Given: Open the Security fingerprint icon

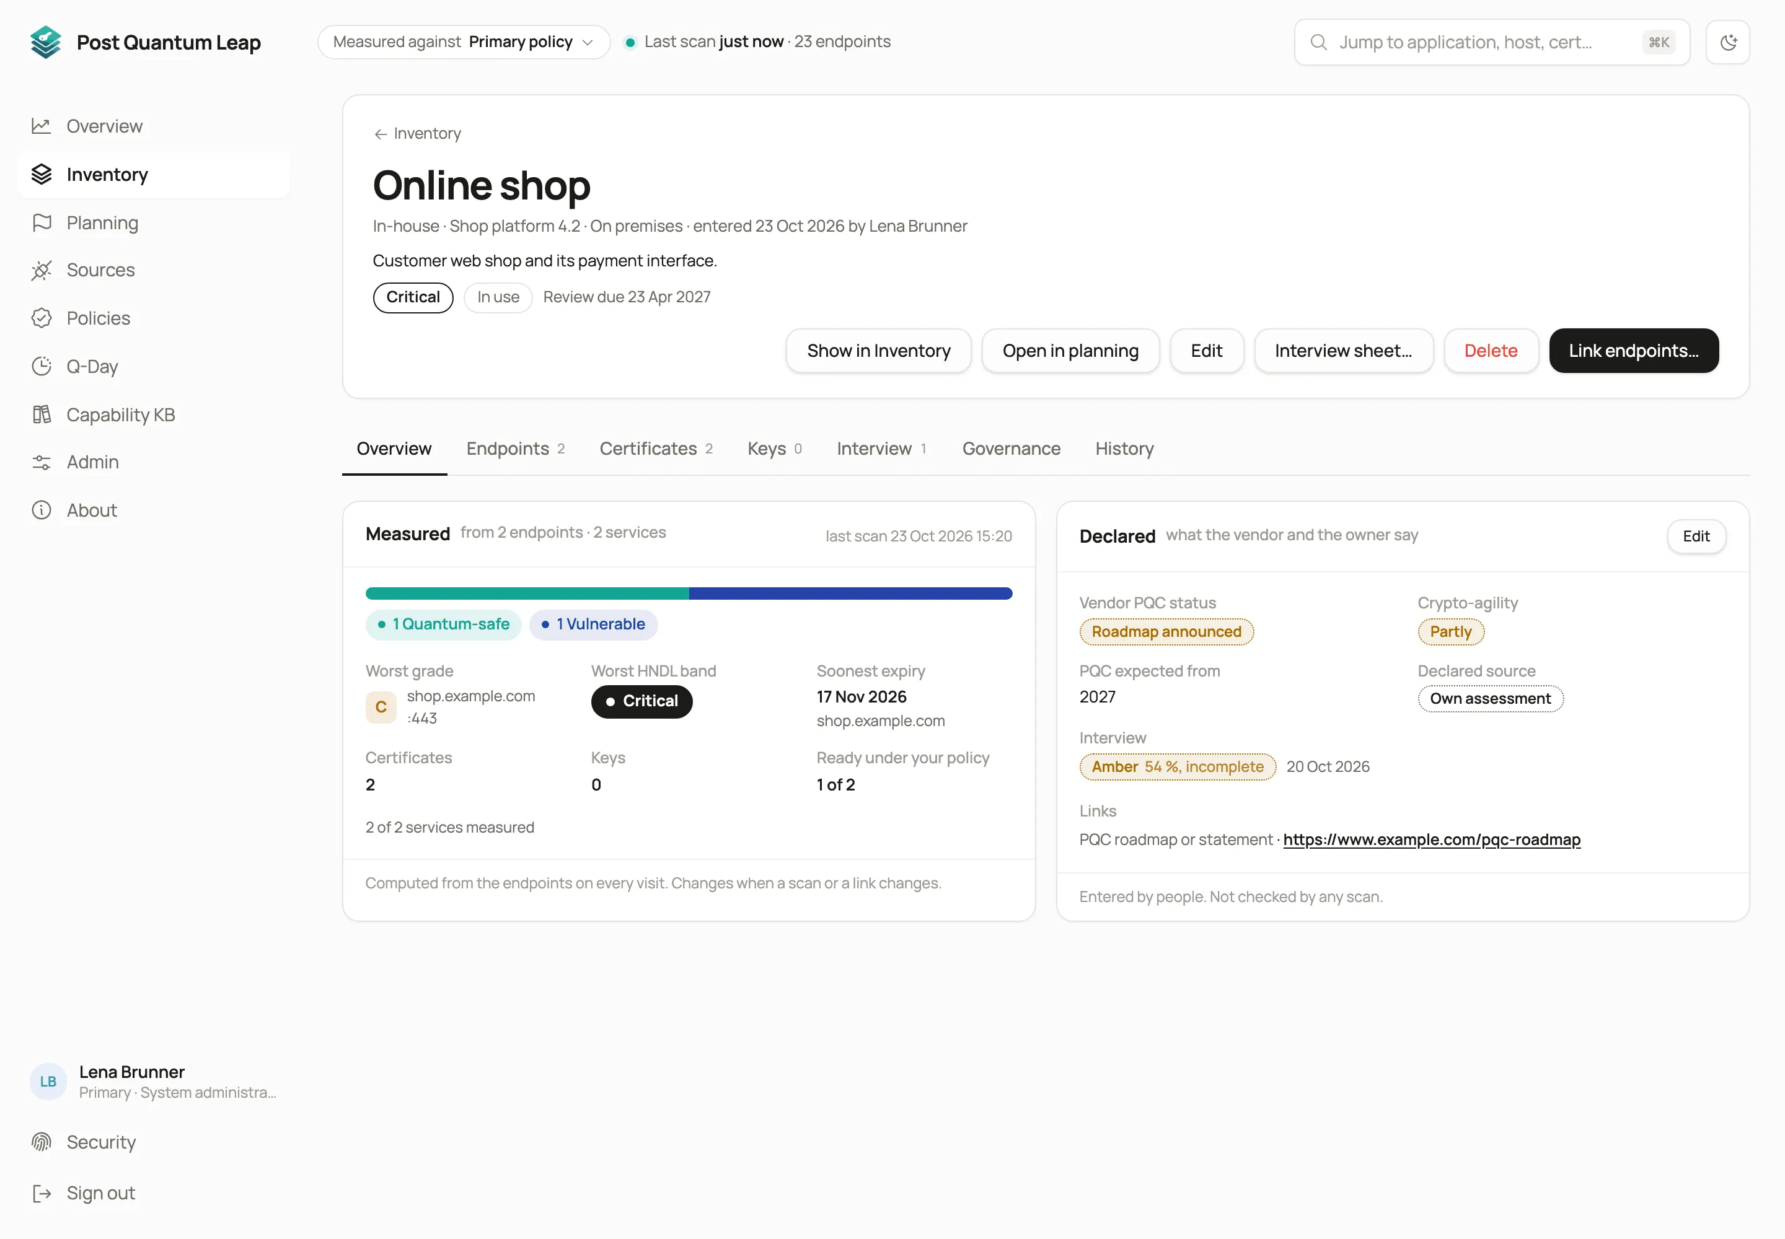Looking at the screenshot, I should tap(41, 1142).
